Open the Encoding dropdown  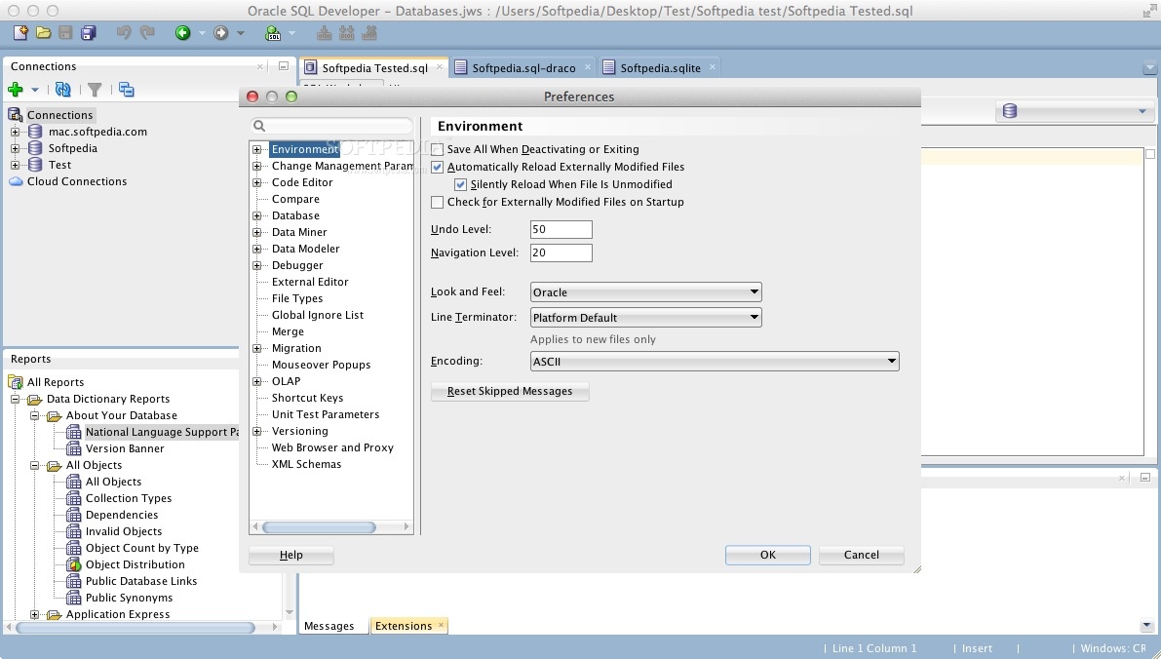pos(715,362)
